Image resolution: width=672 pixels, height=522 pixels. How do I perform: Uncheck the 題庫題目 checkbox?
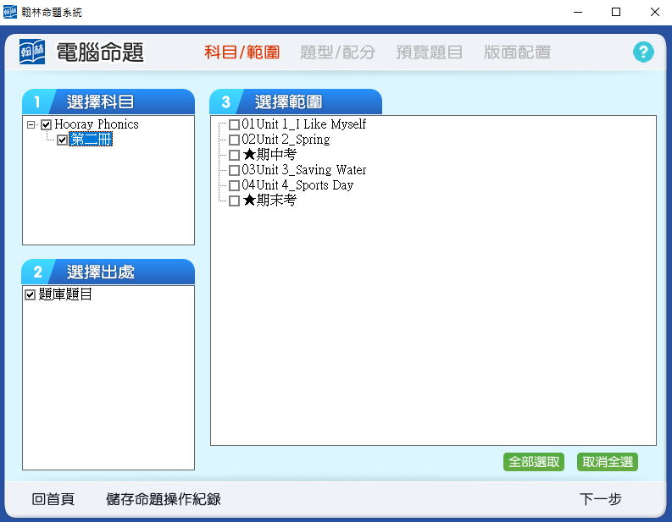click(x=30, y=294)
